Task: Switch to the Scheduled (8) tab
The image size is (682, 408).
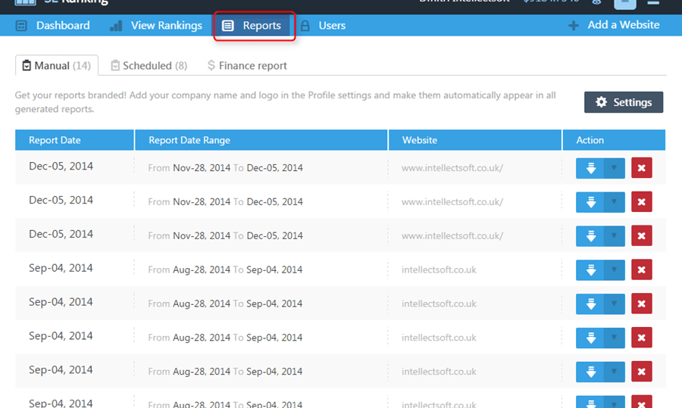Action: pos(149,65)
